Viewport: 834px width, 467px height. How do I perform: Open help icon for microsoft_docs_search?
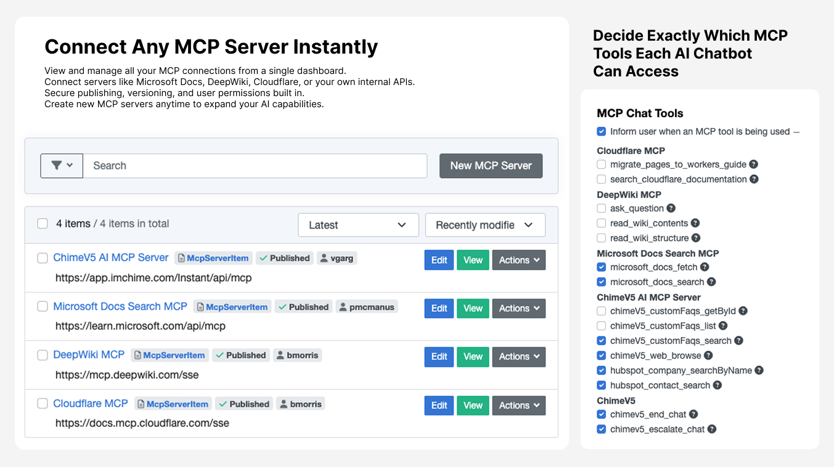coord(711,282)
